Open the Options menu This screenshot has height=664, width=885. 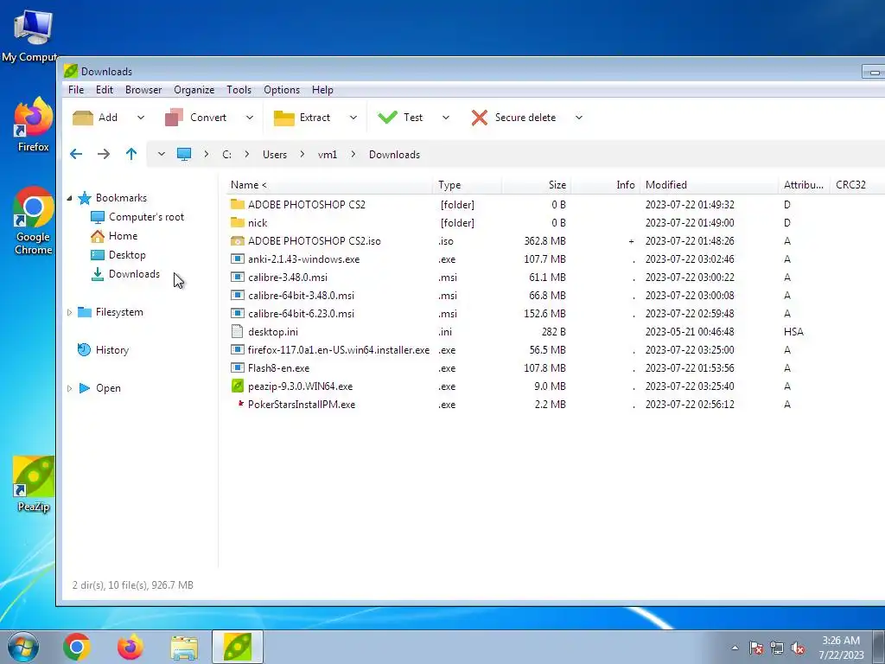point(282,90)
